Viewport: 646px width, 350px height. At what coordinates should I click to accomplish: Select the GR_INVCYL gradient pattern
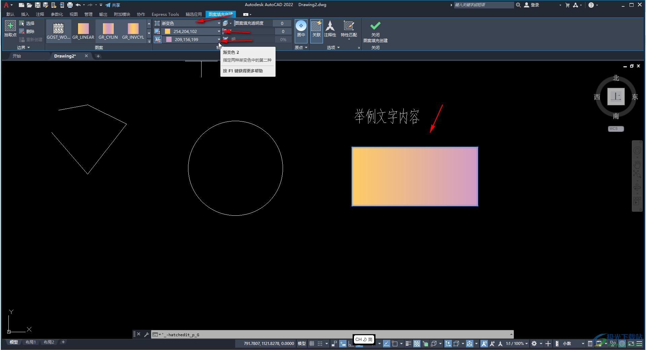pos(133,31)
